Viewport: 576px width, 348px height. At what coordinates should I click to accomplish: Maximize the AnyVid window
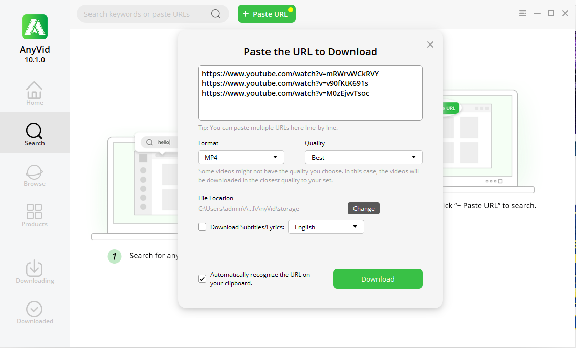coord(551,13)
